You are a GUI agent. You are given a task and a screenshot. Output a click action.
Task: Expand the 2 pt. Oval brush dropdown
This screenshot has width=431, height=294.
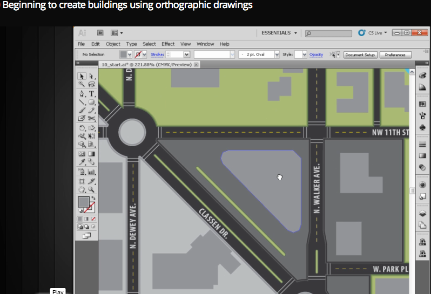[x=277, y=54]
